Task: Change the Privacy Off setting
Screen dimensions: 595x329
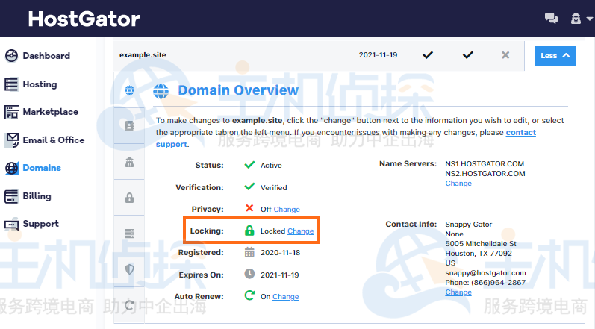Action: pyautogui.click(x=287, y=210)
